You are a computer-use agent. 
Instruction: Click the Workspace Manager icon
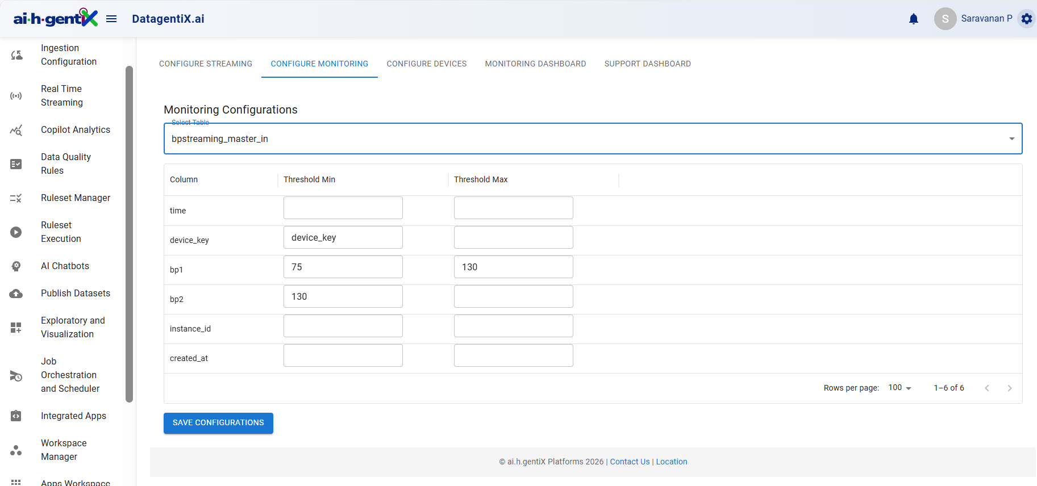[16, 450]
